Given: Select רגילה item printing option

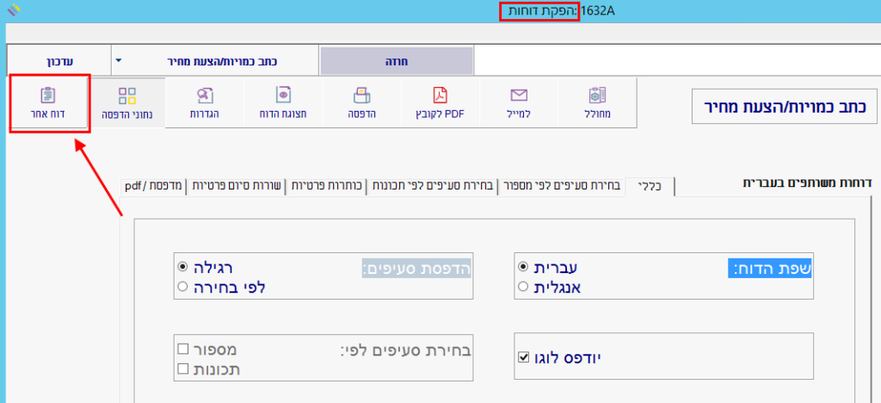Looking at the screenshot, I should [x=182, y=268].
